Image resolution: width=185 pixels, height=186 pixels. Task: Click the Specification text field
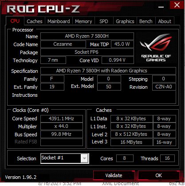coord(108,71)
